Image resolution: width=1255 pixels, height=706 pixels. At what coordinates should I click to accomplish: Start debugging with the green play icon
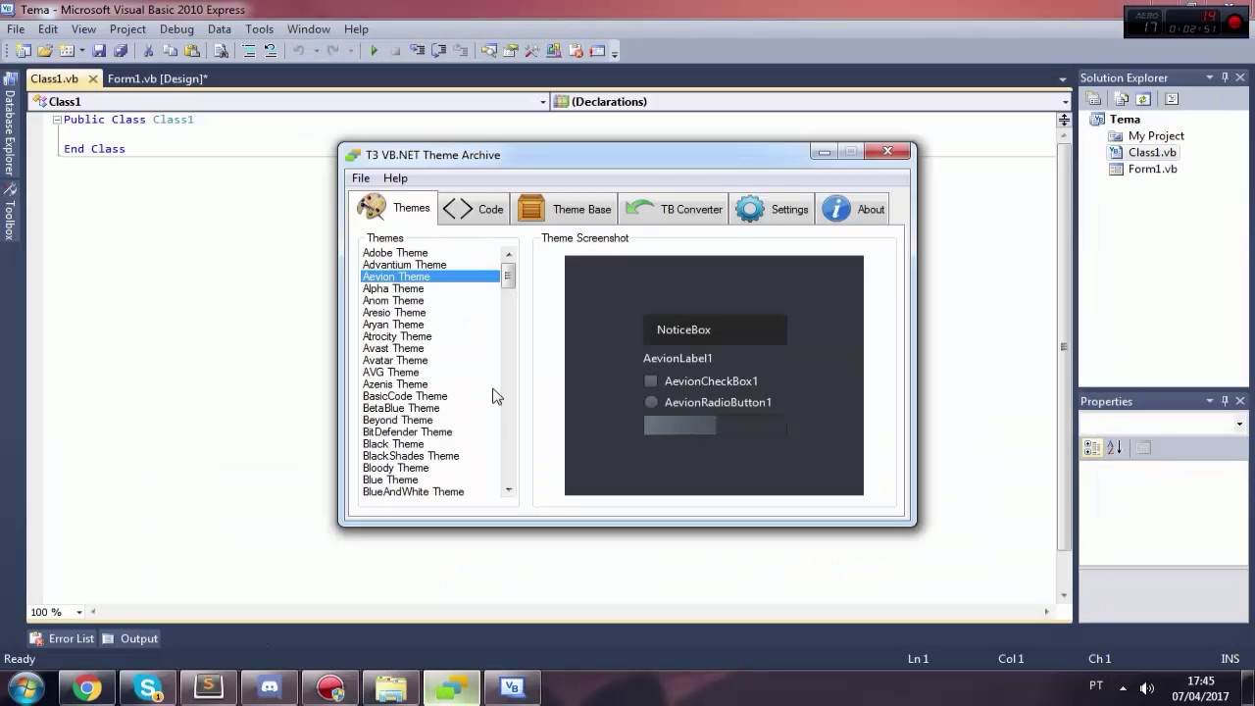(374, 51)
